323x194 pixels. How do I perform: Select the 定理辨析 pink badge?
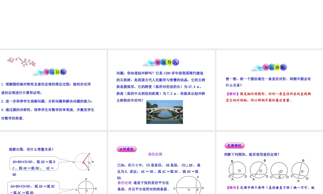234,145
